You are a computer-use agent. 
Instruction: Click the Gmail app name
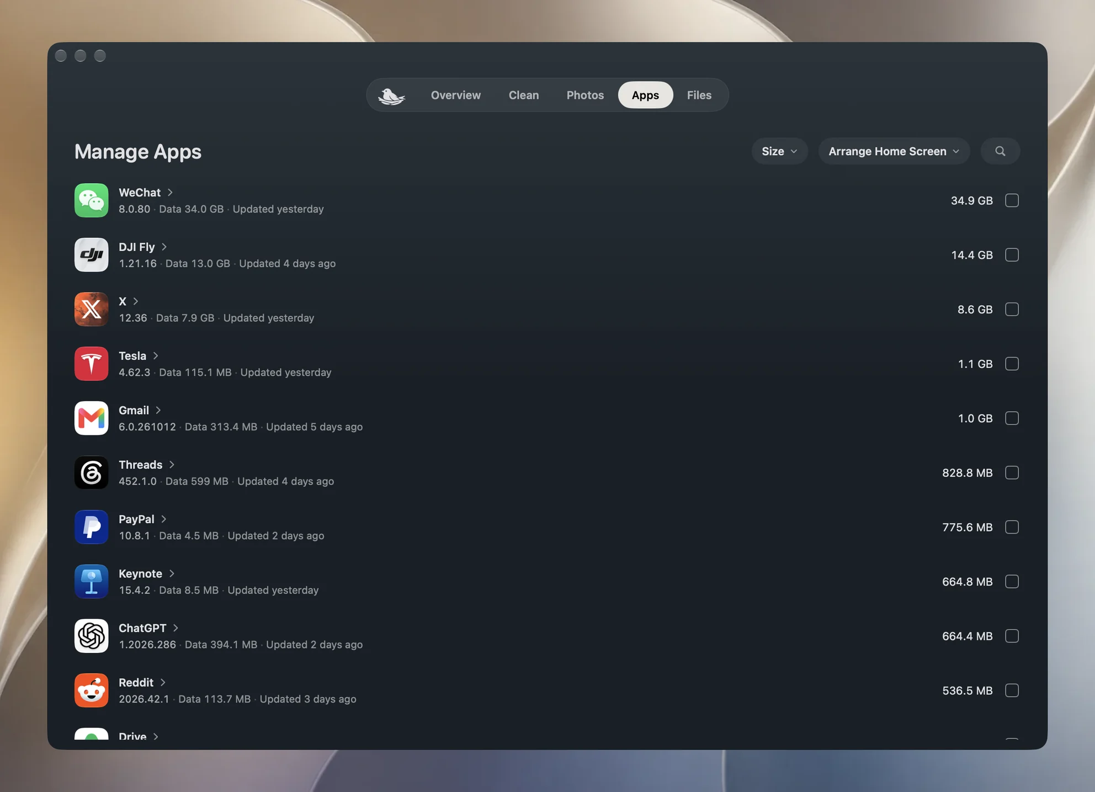pyautogui.click(x=134, y=410)
